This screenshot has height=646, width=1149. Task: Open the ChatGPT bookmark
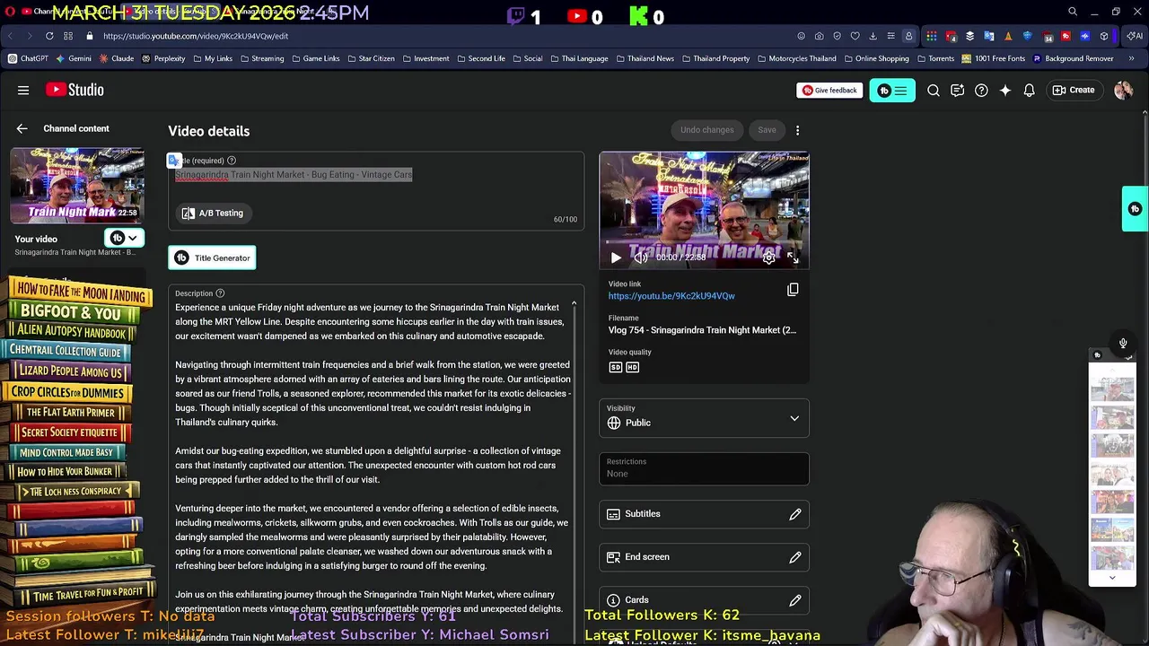coord(28,58)
